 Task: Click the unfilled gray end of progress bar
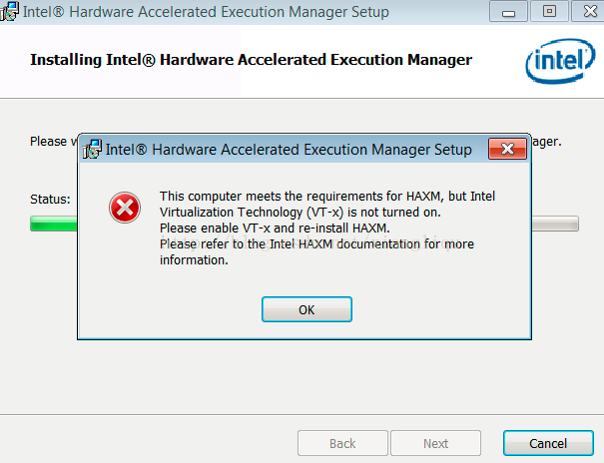(x=559, y=224)
